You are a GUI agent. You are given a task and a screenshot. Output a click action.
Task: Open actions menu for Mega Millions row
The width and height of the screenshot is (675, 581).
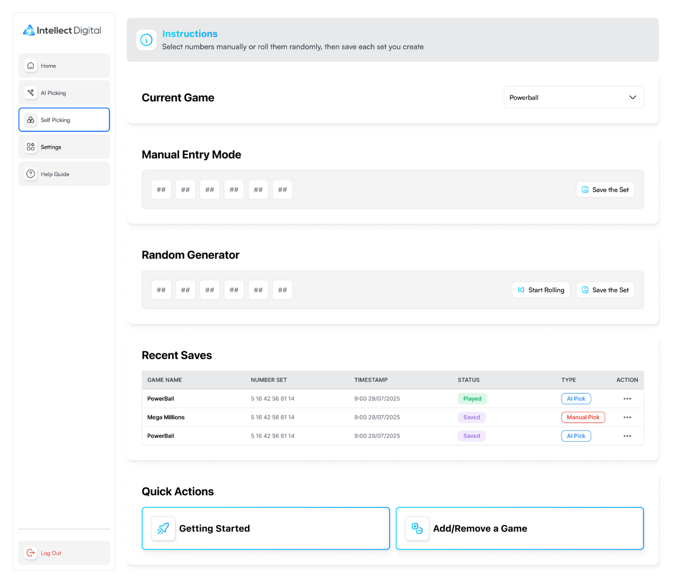coord(627,417)
